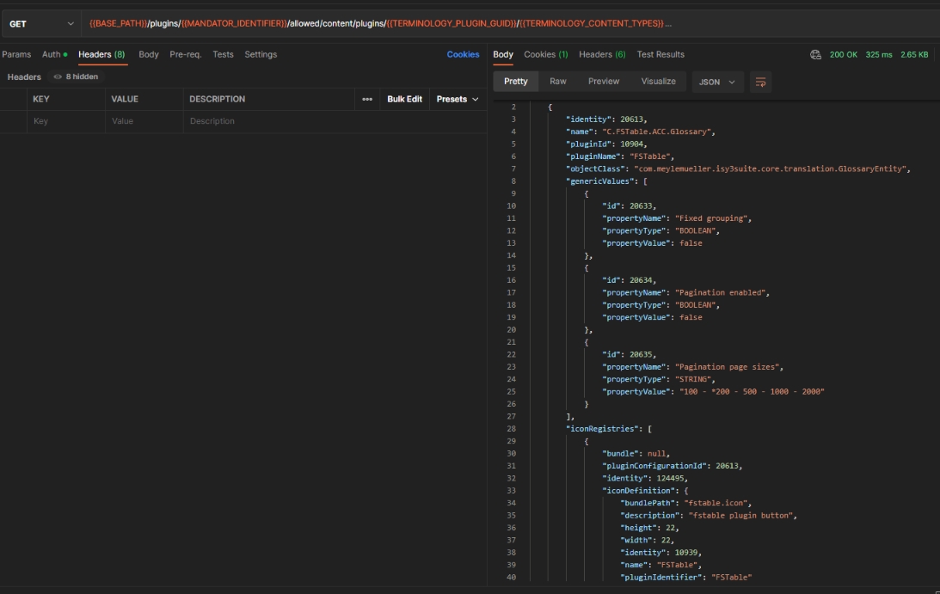940x594 pixels.
Task: Click the three-dots column options icon
Action: coord(367,99)
